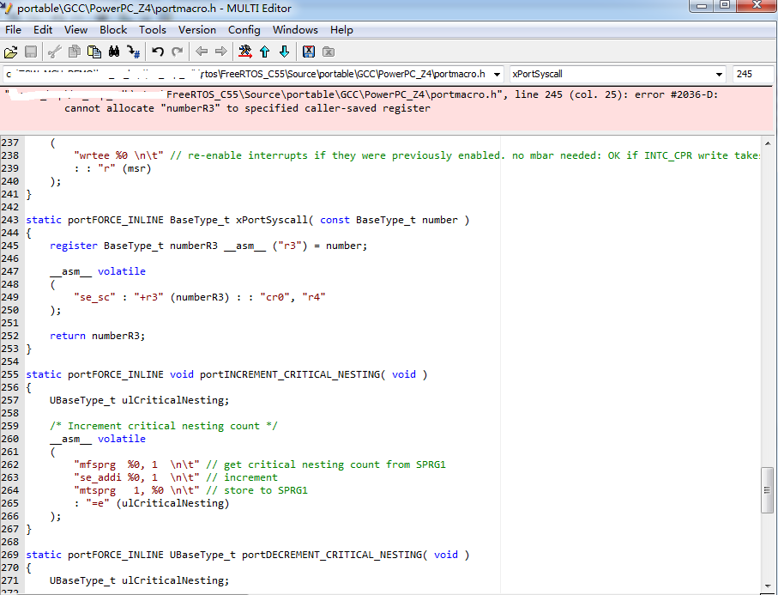Click the scrollbar down arrow
The height and width of the screenshot is (595, 778).
click(768, 586)
